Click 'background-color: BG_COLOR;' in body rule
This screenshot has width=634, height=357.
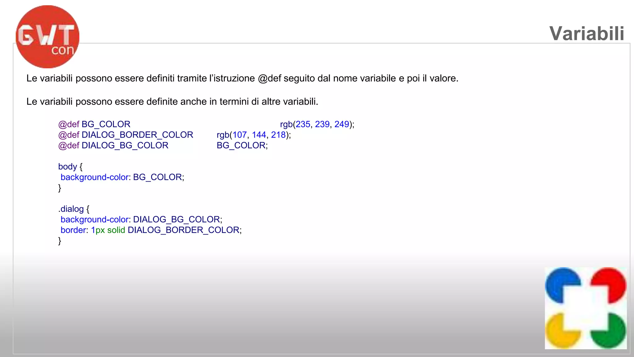[x=122, y=177]
